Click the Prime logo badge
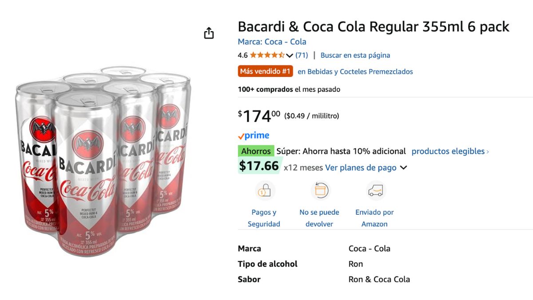Image resolution: width=533 pixels, height=300 pixels. tap(254, 136)
